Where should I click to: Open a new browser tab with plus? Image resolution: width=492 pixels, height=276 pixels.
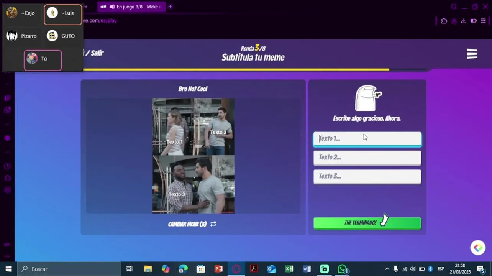coord(170,7)
